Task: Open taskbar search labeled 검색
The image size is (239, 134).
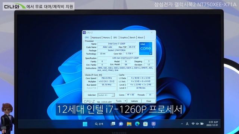Action: [x=99, y=124]
